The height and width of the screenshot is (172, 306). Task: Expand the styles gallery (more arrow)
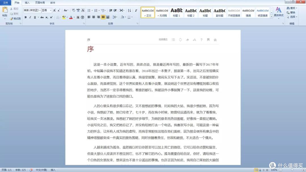(x=271, y=17)
